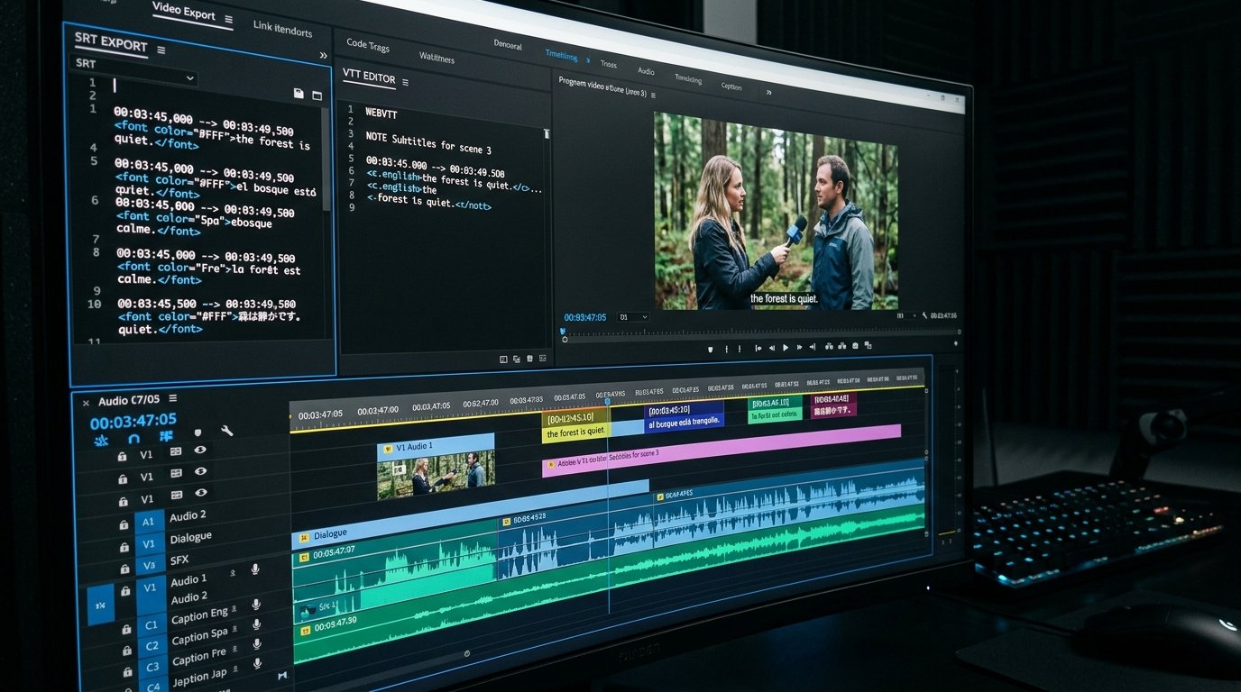Click the save disk icon in SRT panel

299,93
